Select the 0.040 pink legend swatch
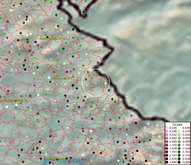The image size is (191, 165). click(167, 128)
